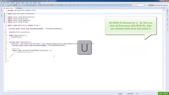Click the Print toolbar icon
This screenshot has width=169, height=95.
click(x=9, y=5)
